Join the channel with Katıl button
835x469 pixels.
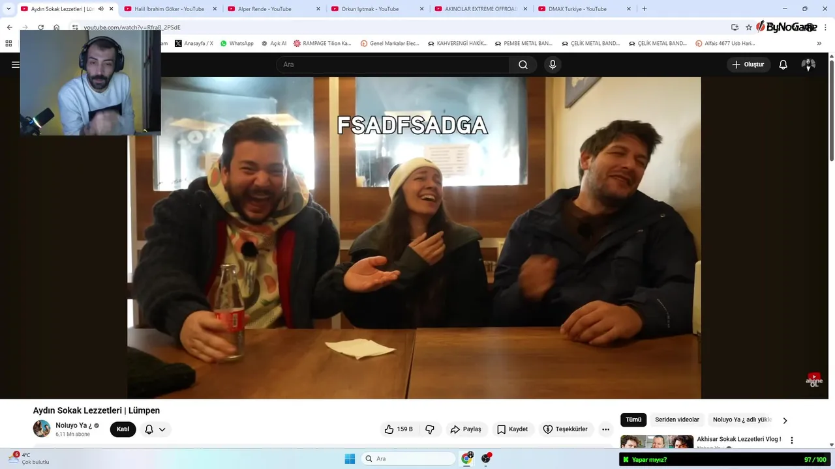(x=123, y=429)
